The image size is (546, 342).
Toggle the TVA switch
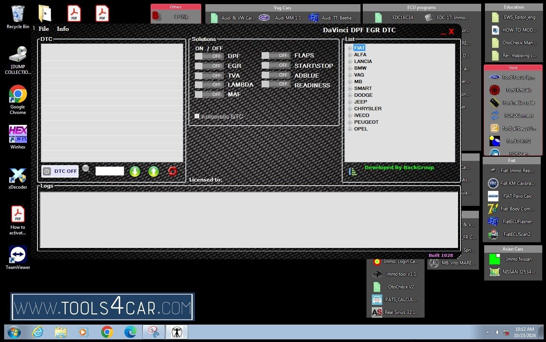[x=209, y=76]
